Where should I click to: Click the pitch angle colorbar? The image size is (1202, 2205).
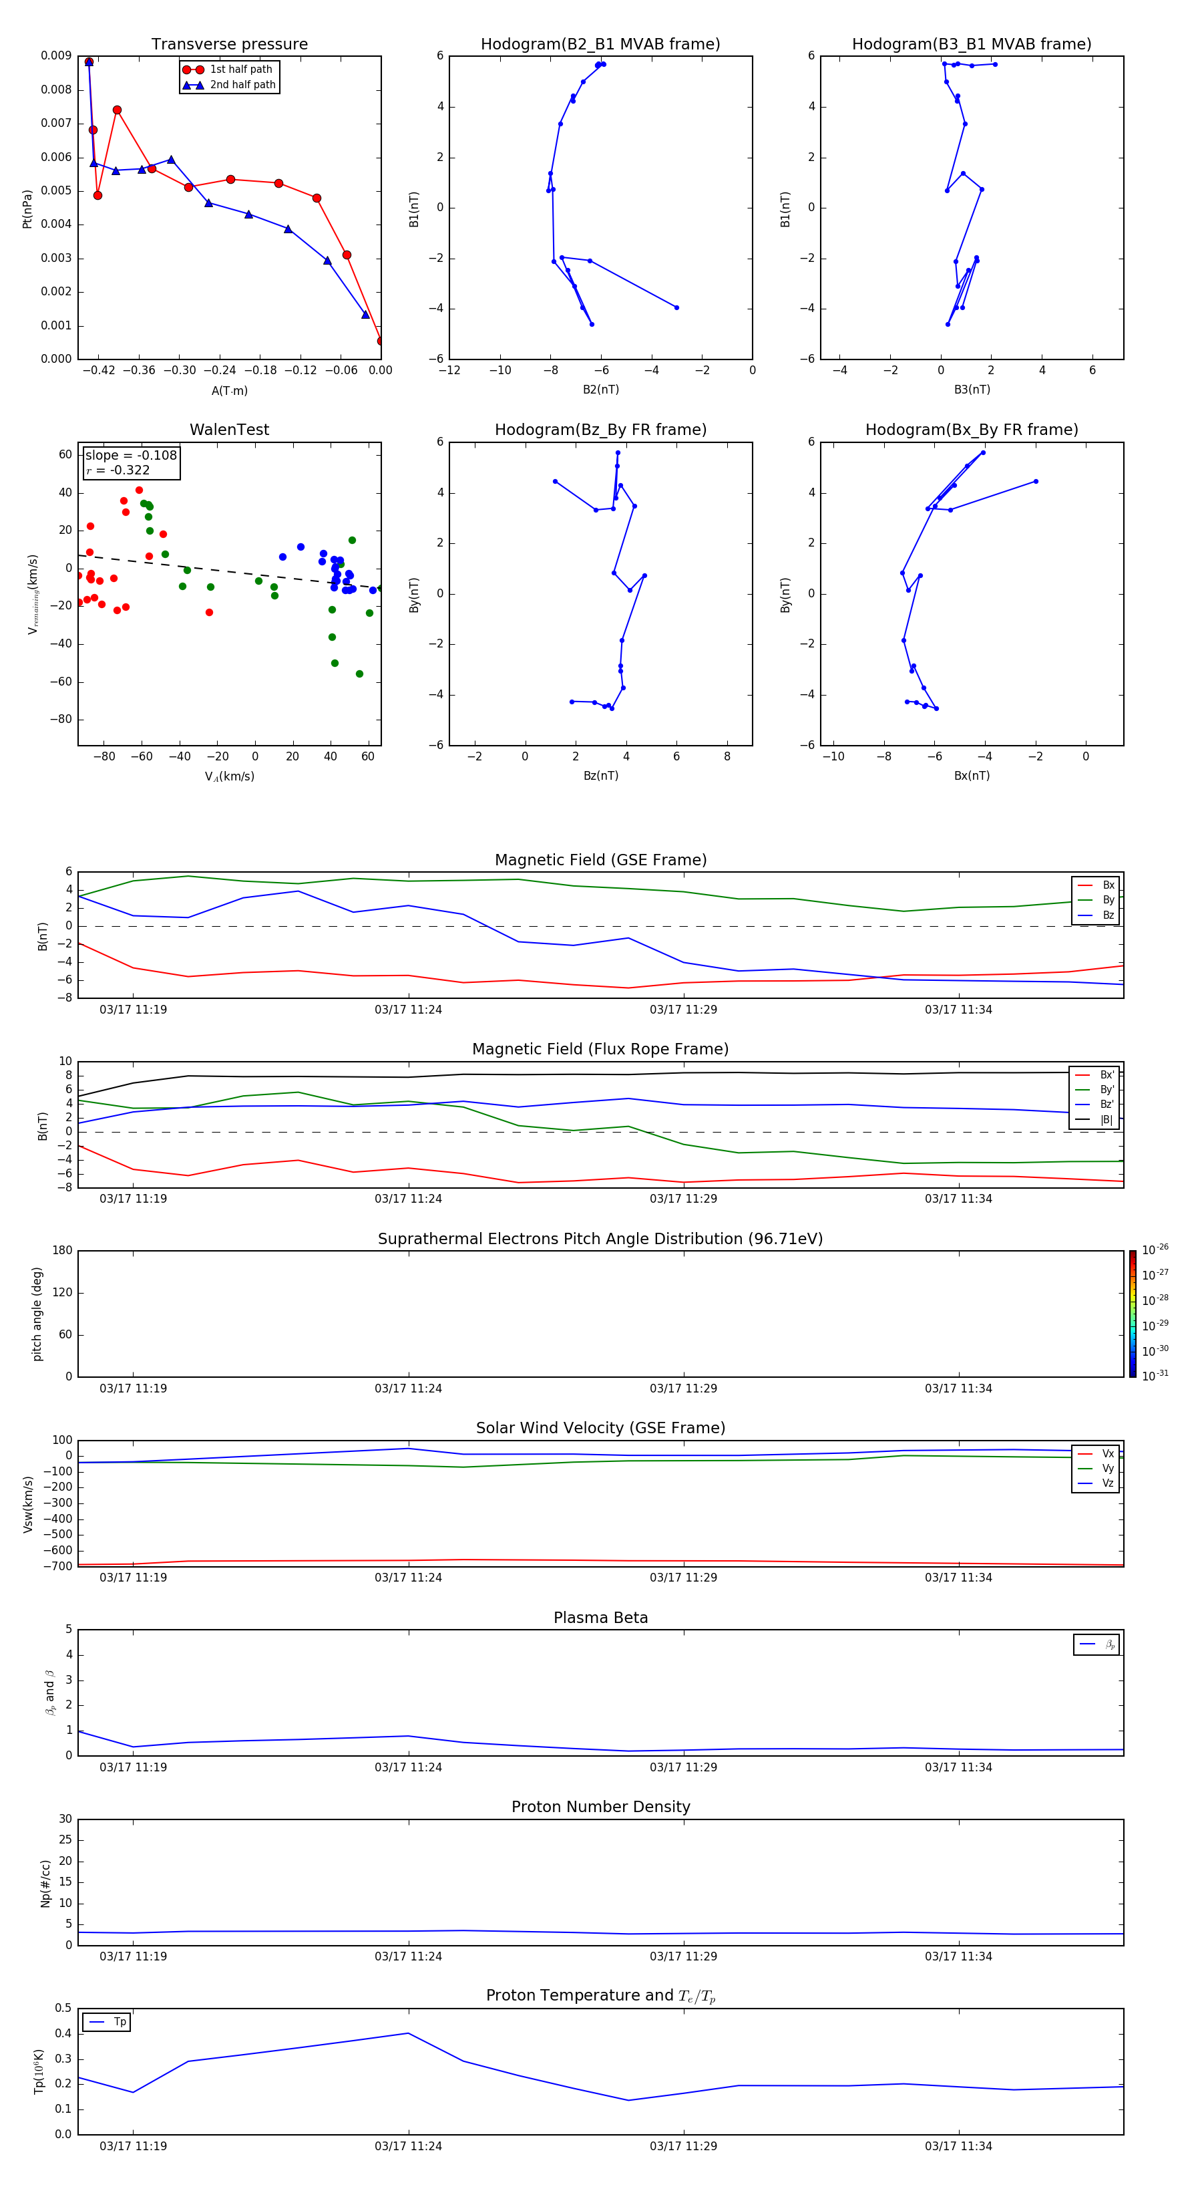[x=1133, y=1314]
